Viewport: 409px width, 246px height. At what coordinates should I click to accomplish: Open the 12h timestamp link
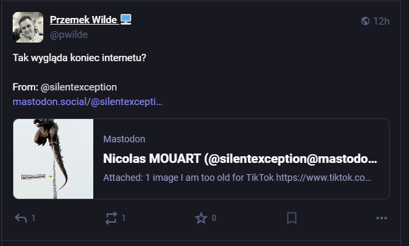381,21
